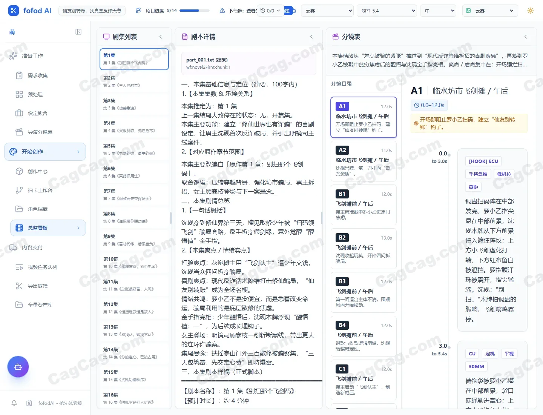The image size is (543, 415).
Task: Open the part_001.txt result card
Action: click(x=249, y=63)
